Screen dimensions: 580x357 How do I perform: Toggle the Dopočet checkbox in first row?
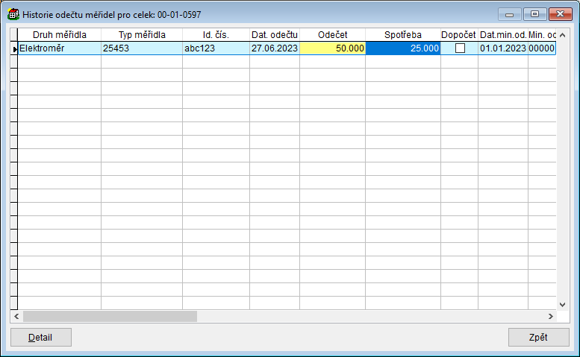pos(460,48)
